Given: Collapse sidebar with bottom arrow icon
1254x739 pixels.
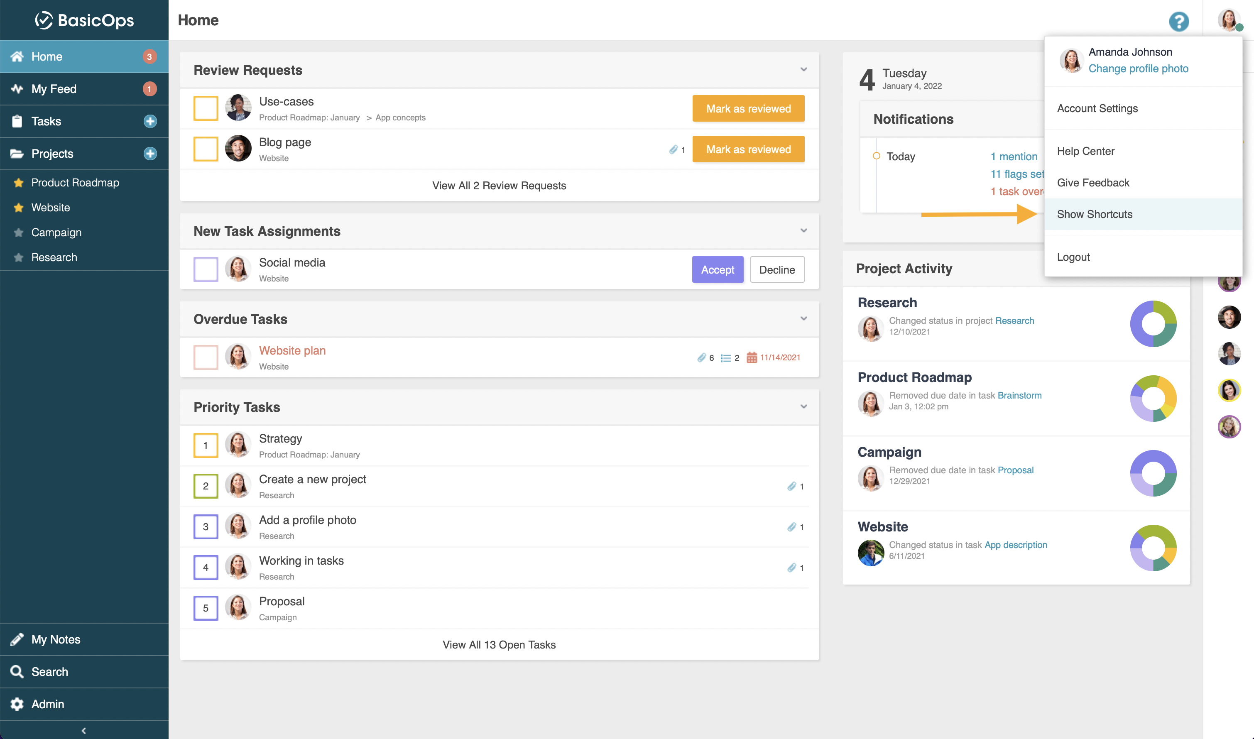Looking at the screenshot, I should click(83, 730).
